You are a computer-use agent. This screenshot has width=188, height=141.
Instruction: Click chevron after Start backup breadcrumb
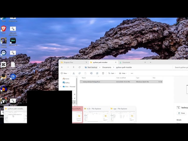(100, 67)
